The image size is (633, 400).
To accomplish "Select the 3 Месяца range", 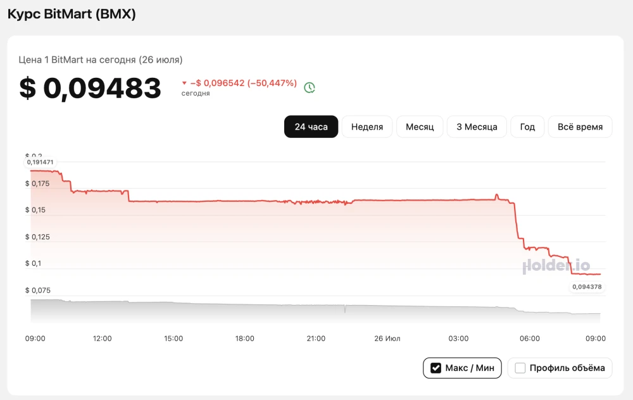I will (477, 127).
